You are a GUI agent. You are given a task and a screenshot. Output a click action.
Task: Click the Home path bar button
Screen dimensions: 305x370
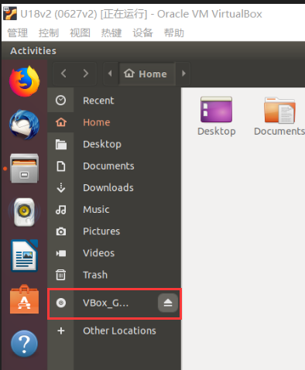click(147, 74)
